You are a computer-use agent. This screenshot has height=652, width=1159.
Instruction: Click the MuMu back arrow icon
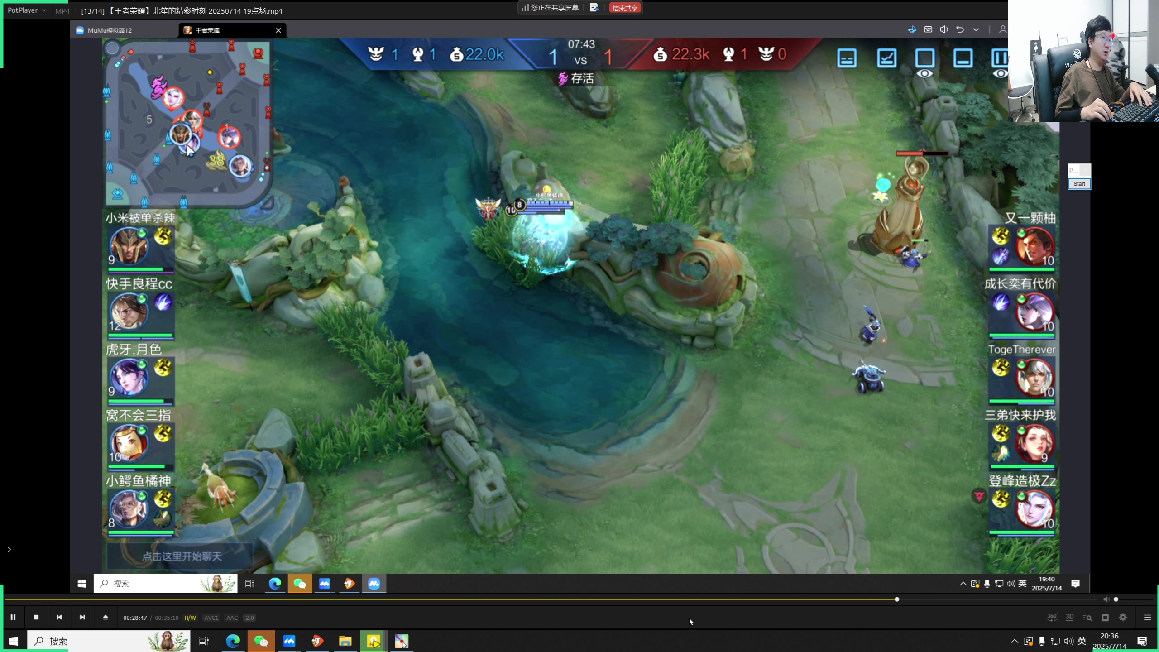coord(960,29)
